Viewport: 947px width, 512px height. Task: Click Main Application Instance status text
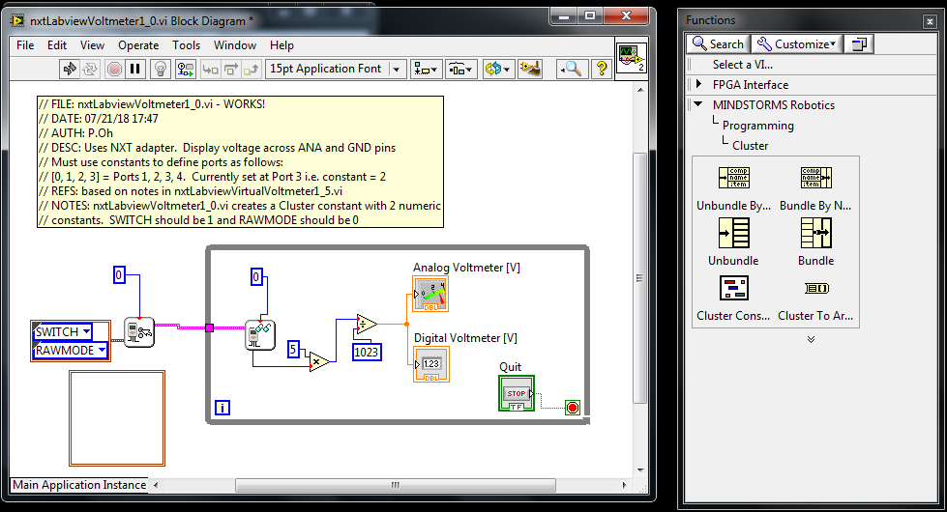pos(79,485)
